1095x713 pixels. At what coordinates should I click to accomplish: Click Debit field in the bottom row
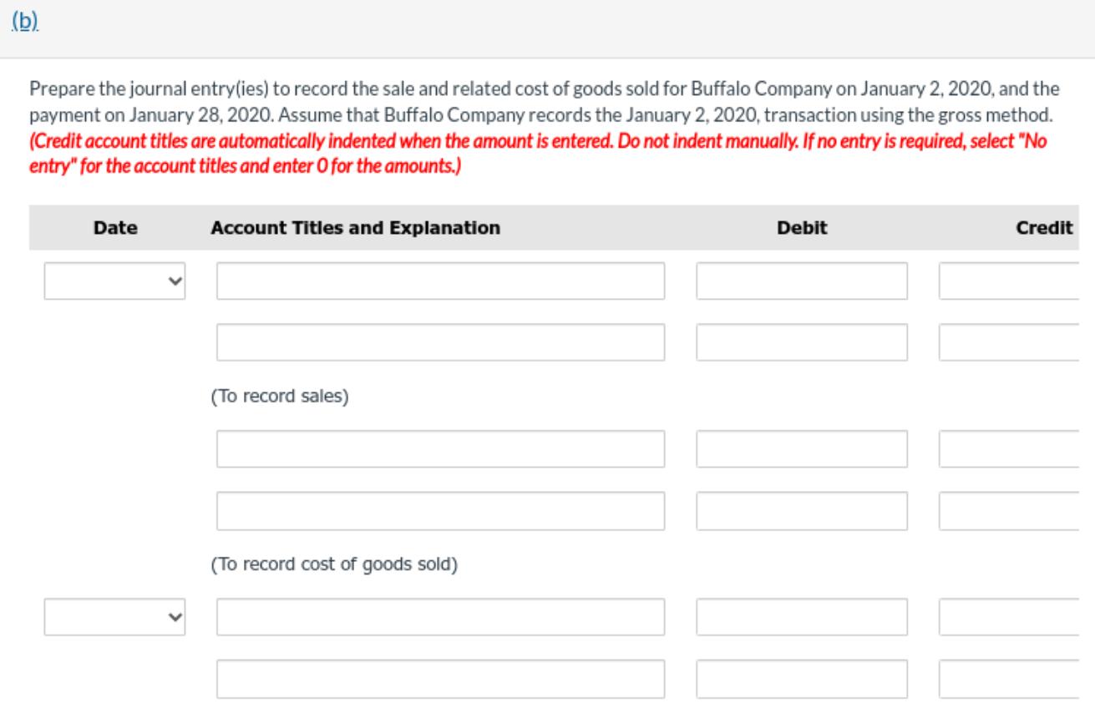[x=802, y=678]
